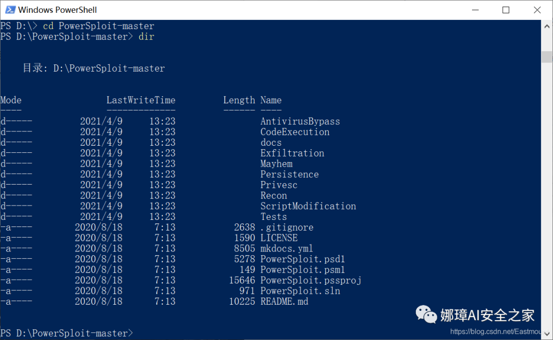
Task: Click the ScriptModification directory name
Action: tap(308, 206)
